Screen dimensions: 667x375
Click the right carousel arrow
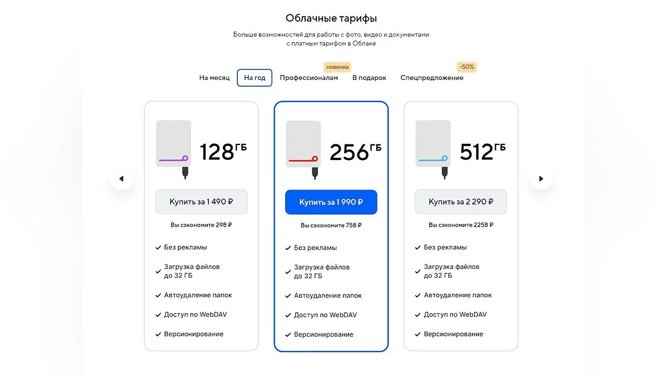541,179
